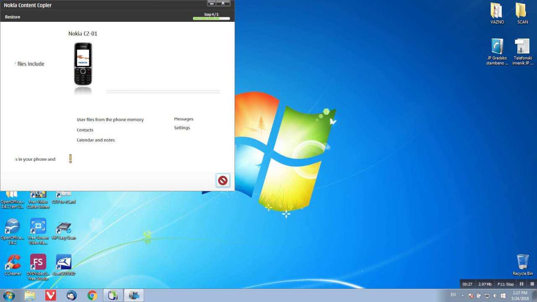Click the yellow exclamation warning icon

tap(70, 159)
